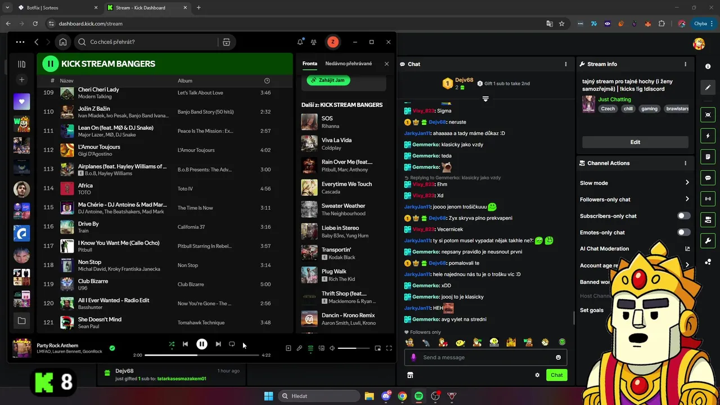Seek the song progress bar

(202, 355)
